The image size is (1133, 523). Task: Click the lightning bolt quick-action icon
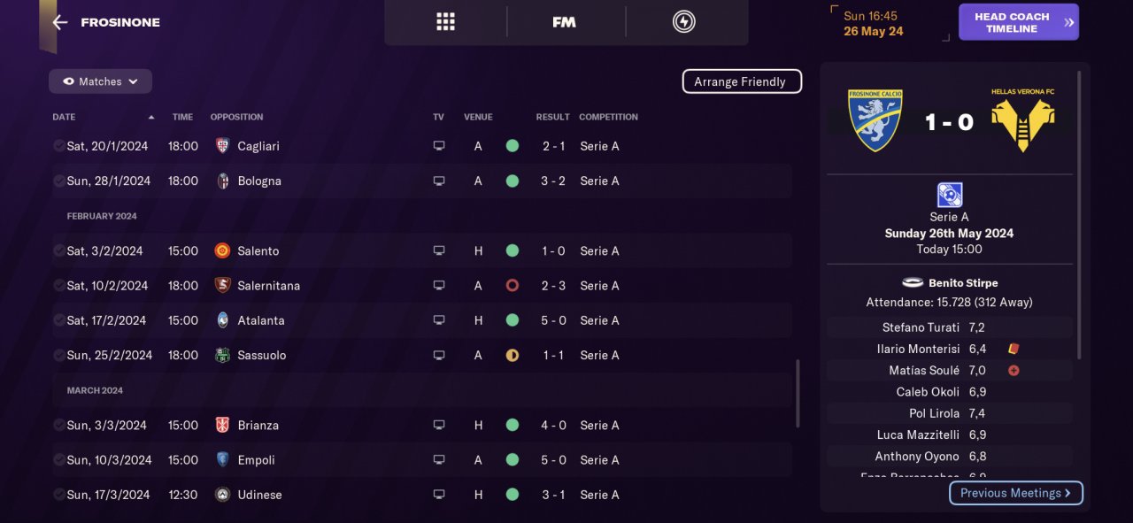click(x=683, y=22)
